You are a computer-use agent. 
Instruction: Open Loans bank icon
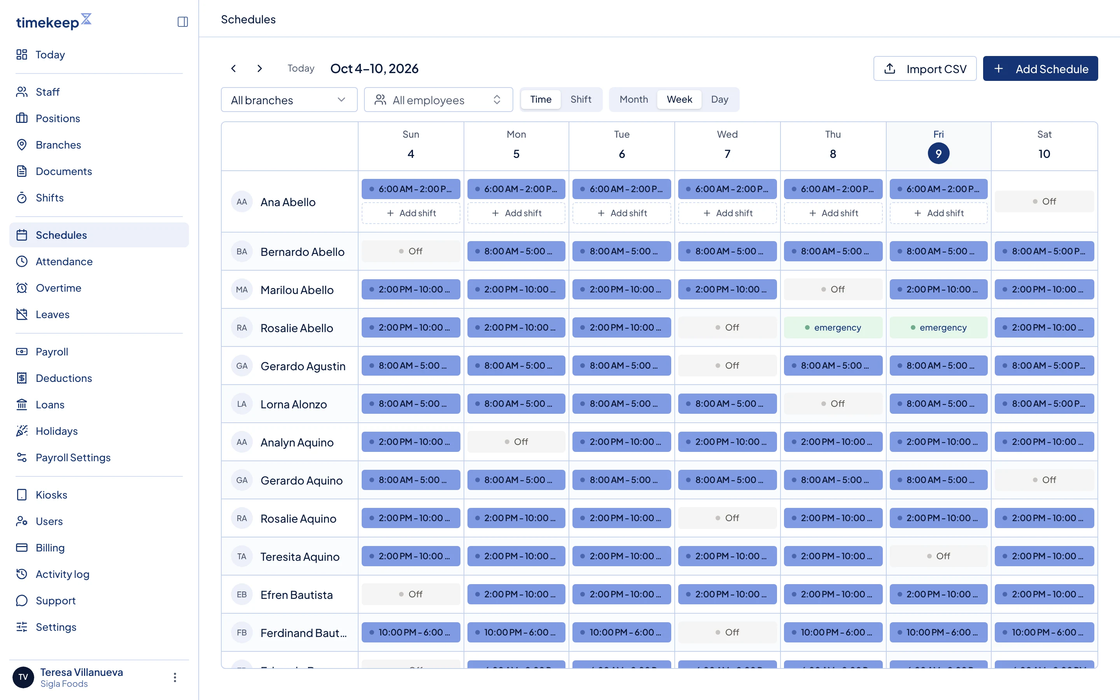click(22, 404)
